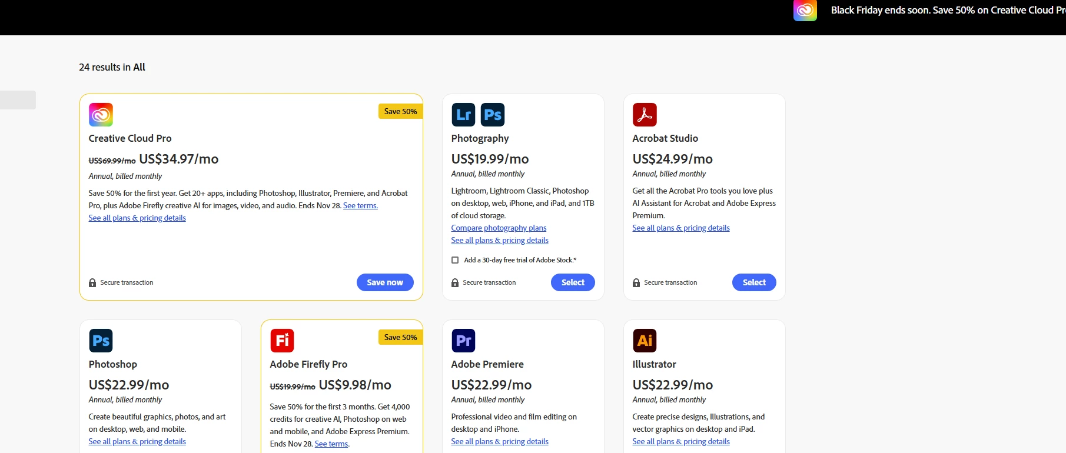Open plans & pricing details for Creative Cloud Pro
The width and height of the screenshot is (1066, 453).
pos(137,218)
